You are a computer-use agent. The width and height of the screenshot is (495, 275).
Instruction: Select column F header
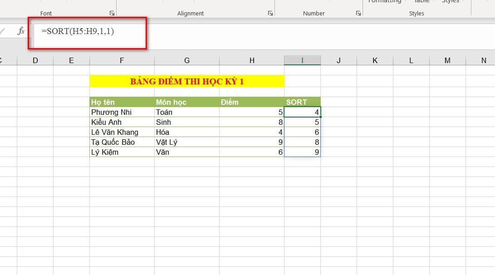(x=122, y=60)
